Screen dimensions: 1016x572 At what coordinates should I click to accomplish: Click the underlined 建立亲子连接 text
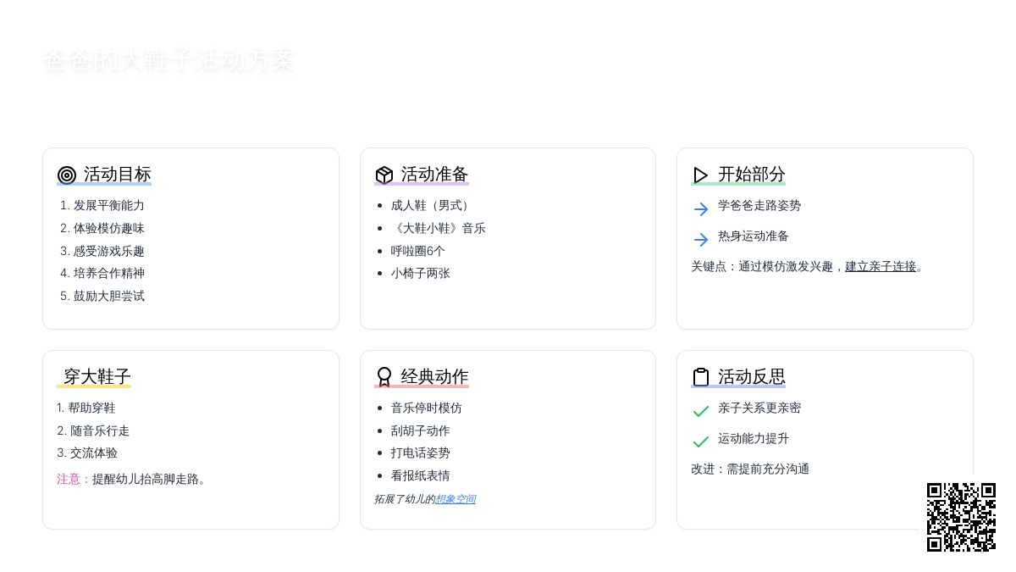click(881, 266)
